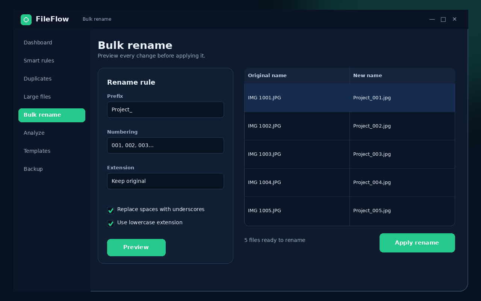Click the Original name column header
This screenshot has width=481, height=301.
coord(297,76)
